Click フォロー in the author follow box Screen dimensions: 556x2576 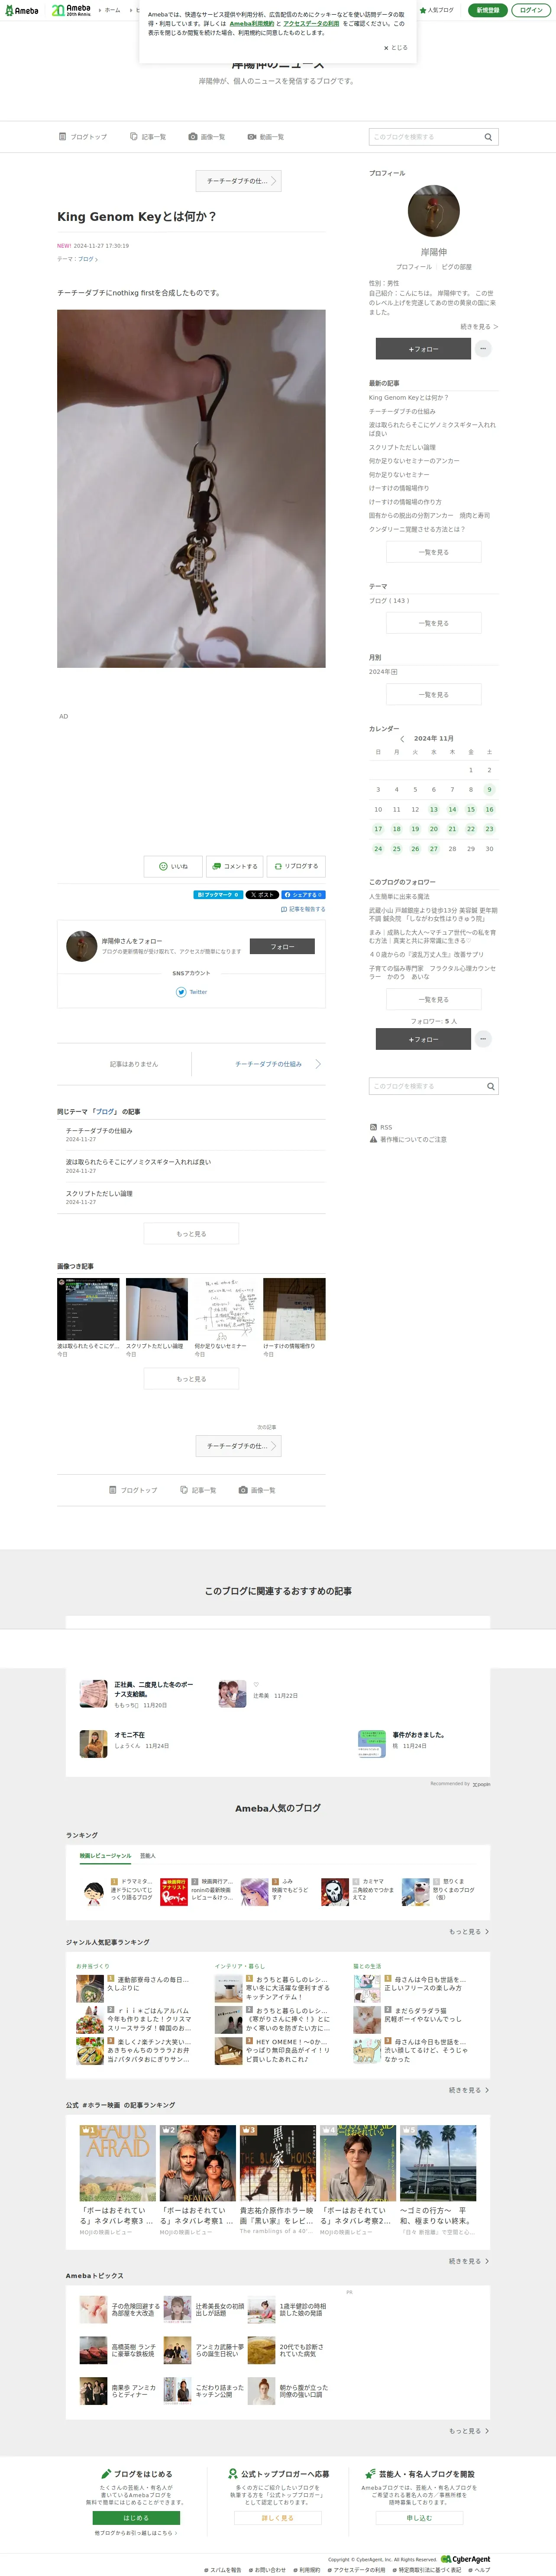282,946
